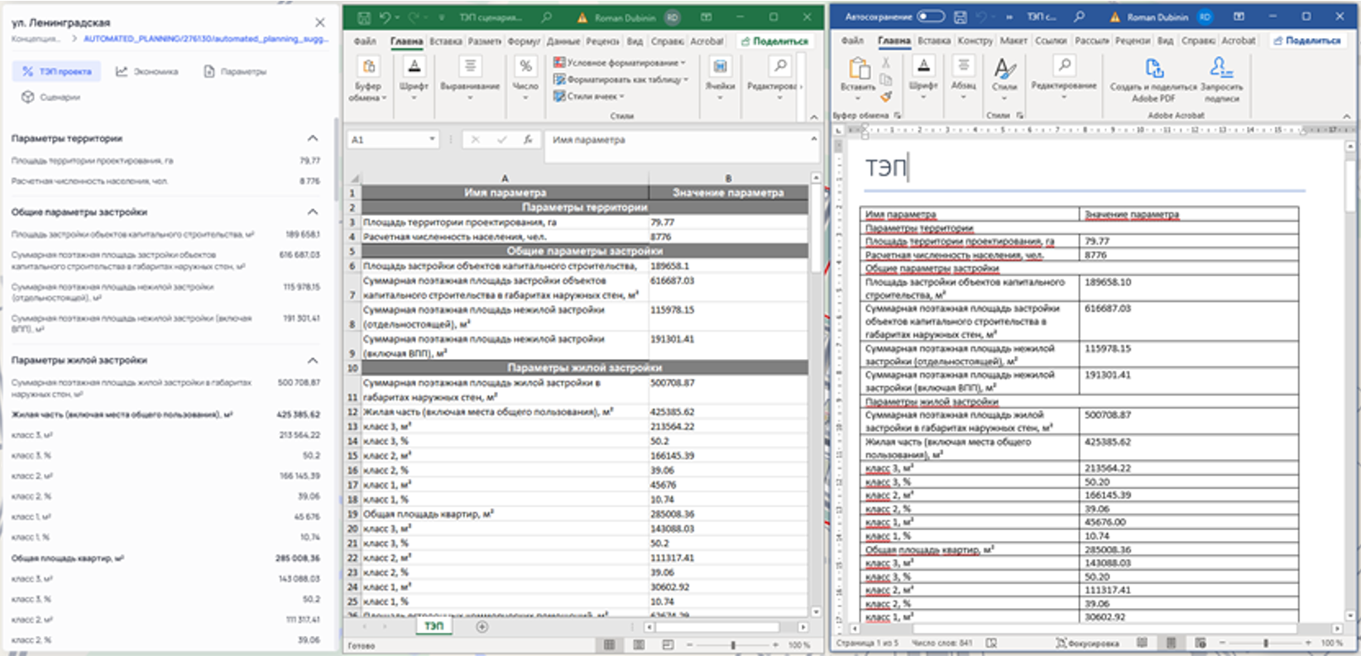Click Excel horizontal scrollbar right arrow
Screen dimensions: 1361x656
803,627
